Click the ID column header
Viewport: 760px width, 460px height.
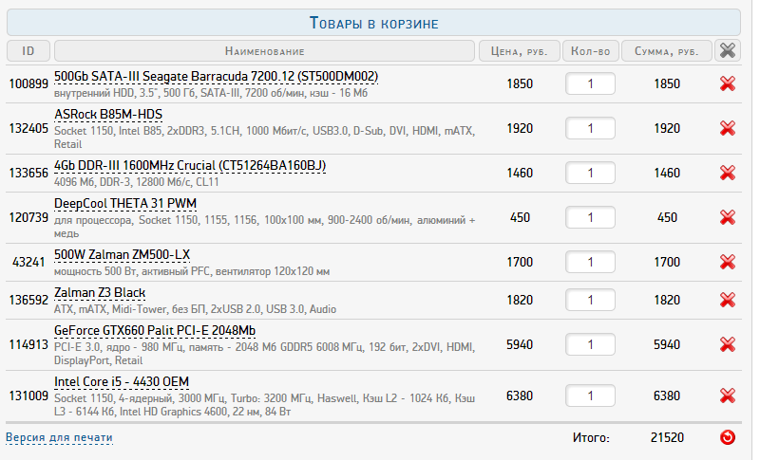point(28,51)
